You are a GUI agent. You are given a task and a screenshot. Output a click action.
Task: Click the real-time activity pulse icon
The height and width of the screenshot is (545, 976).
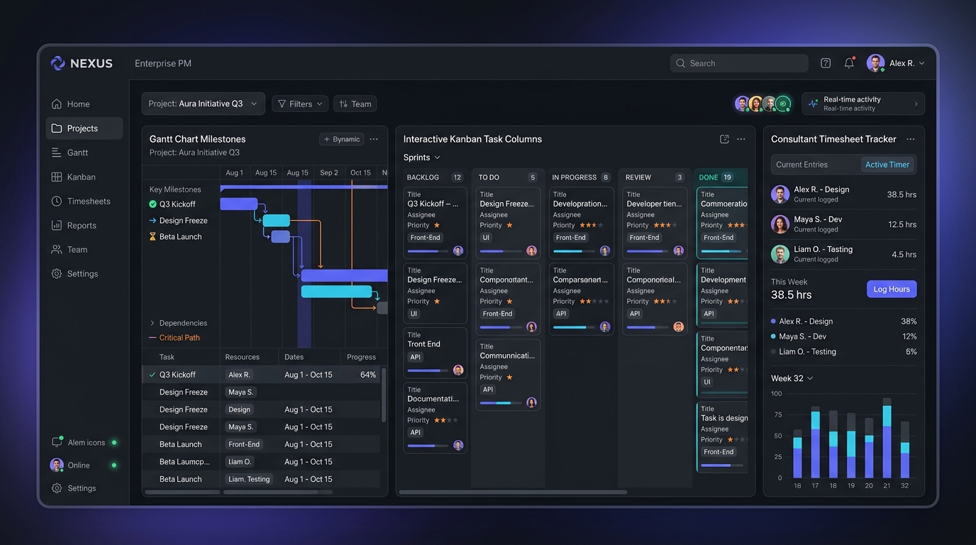coord(813,104)
